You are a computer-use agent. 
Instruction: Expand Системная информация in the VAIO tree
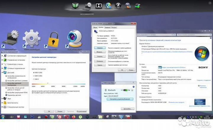(x=2, y=56)
